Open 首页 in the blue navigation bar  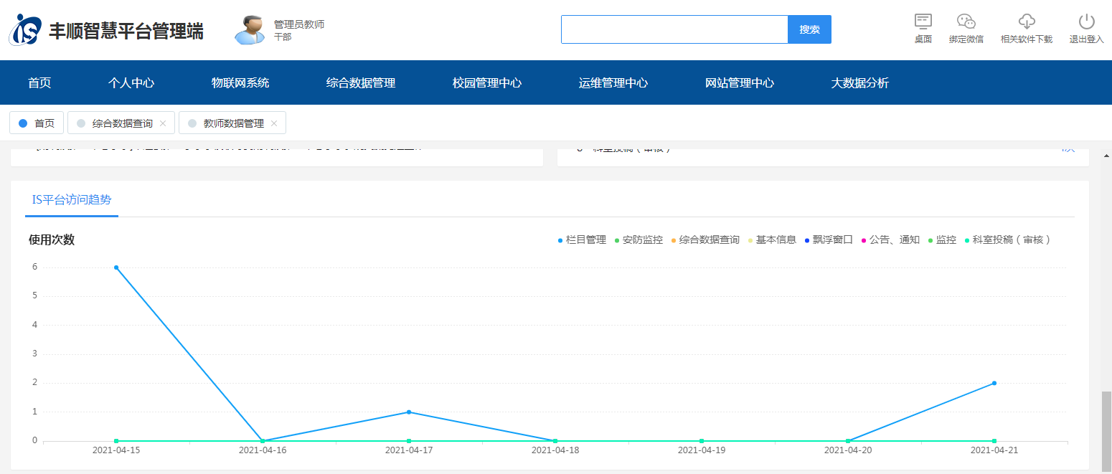click(39, 82)
